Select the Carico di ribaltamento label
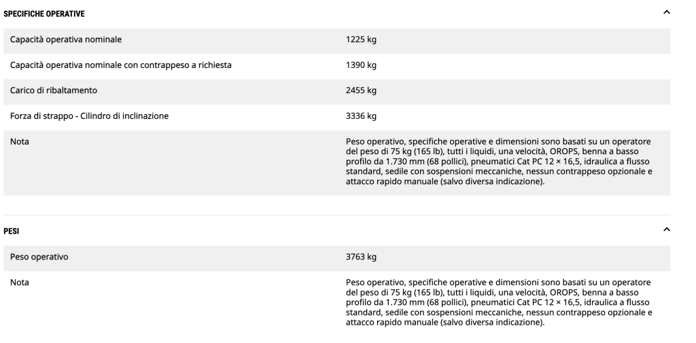 53,90
